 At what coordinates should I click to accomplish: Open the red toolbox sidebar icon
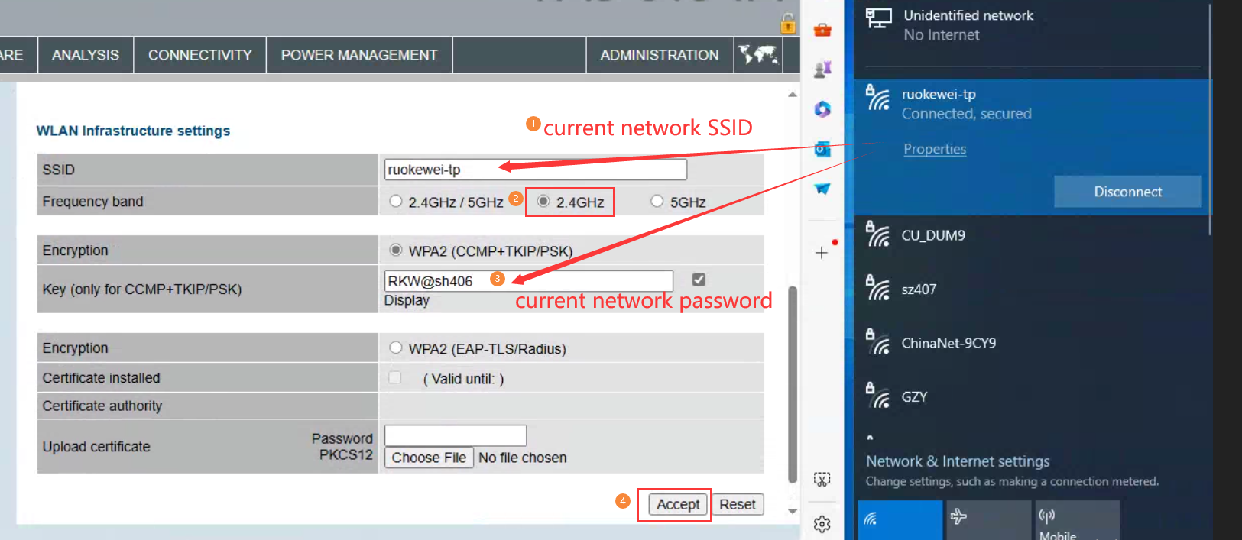pyautogui.click(x=822, y=30)
